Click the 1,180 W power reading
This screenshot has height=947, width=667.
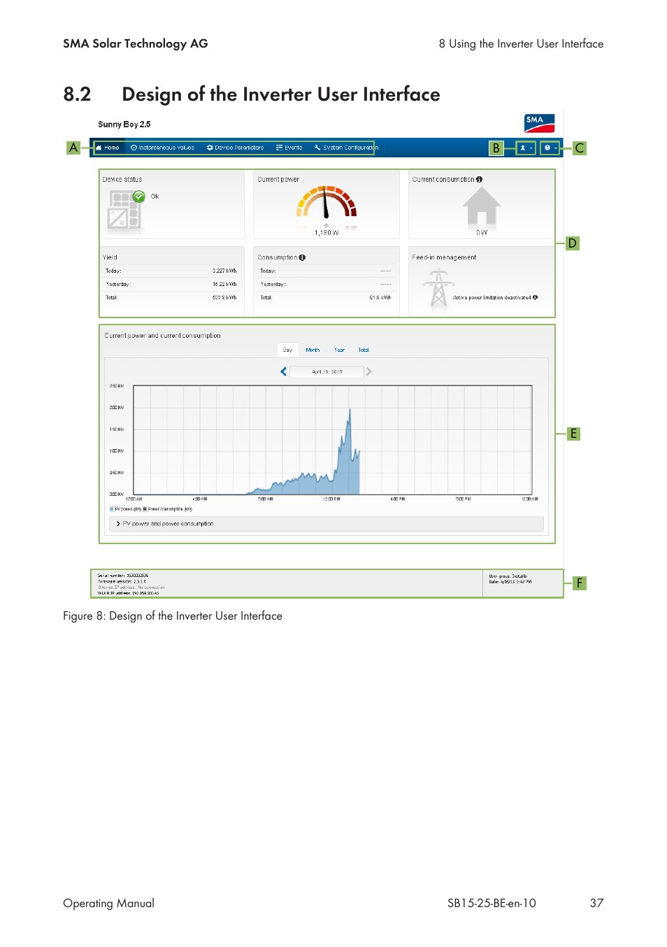327,233
